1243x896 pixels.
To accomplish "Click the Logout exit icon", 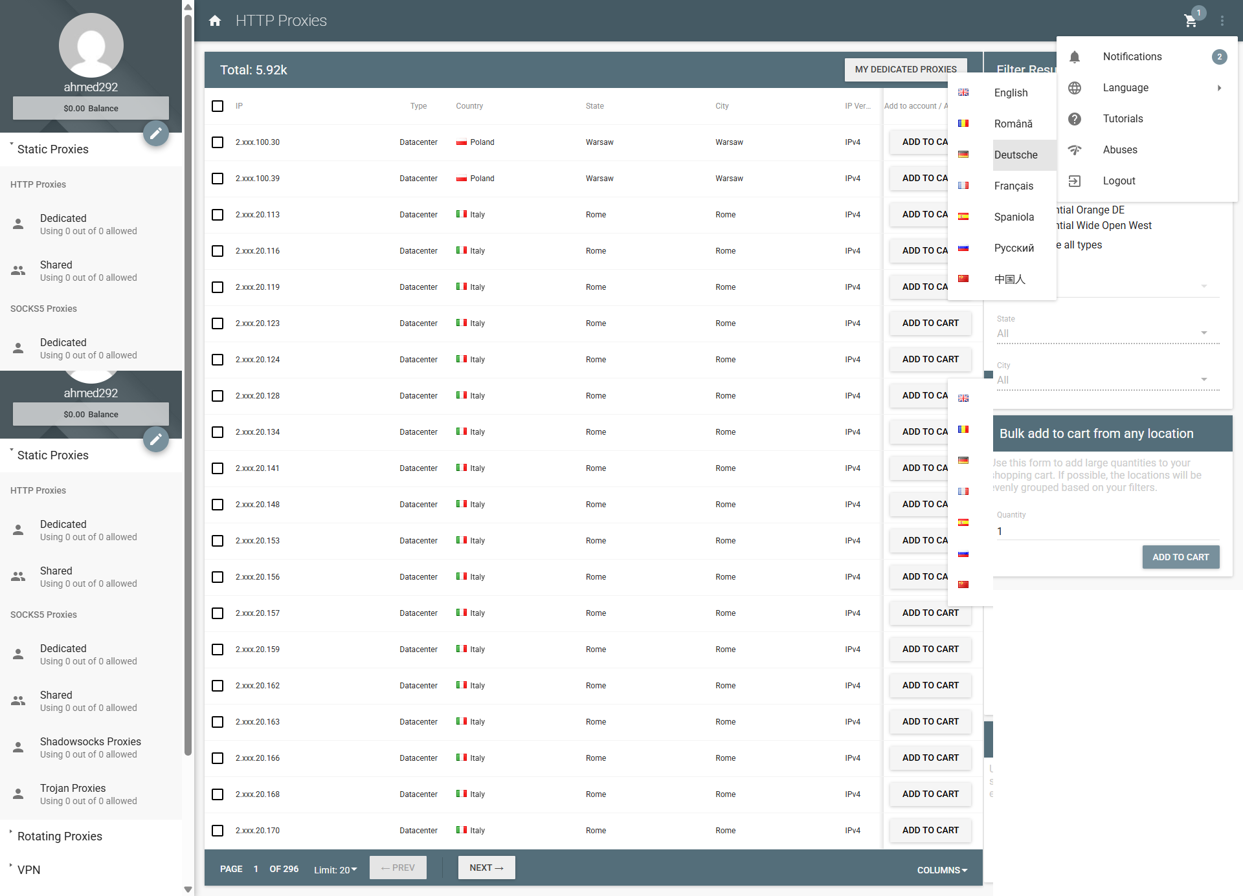I will coord(1075,181).
